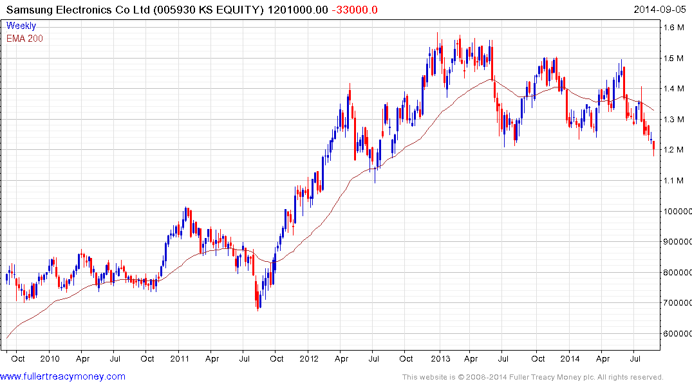Click the 2012 year label on time axis
This screenshot has width=692, height=386.
309,358
